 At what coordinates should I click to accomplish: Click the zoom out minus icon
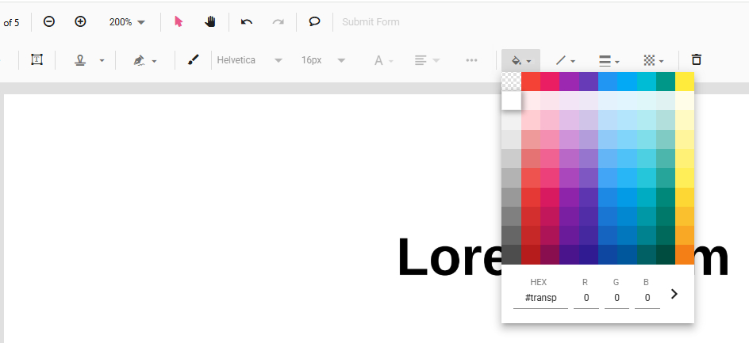pyautogui.click(x=49, y=21)
